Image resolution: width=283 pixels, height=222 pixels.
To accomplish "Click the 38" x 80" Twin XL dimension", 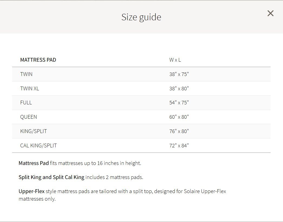I will [179, 88].
